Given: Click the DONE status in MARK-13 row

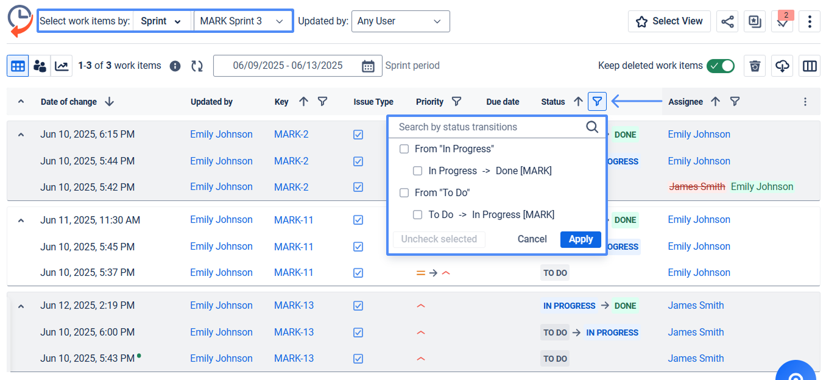Looking at the screenshot, I should [x=625, y=306].
